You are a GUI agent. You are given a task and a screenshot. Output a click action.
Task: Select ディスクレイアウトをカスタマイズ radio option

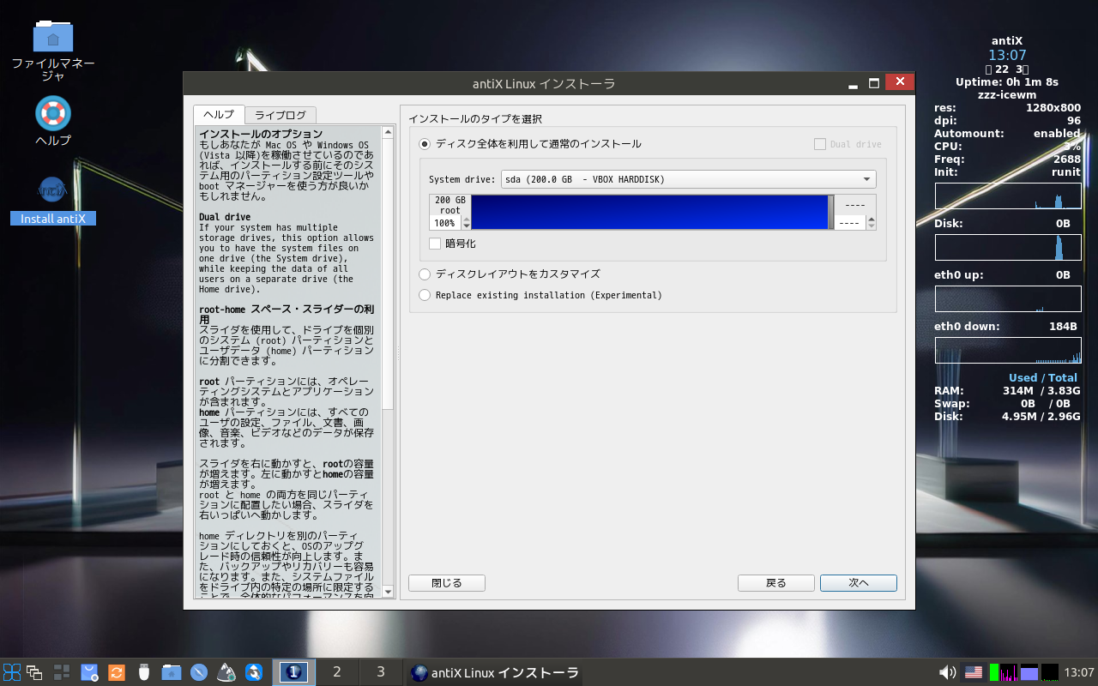pyautogui.click(x=425, y=274)
